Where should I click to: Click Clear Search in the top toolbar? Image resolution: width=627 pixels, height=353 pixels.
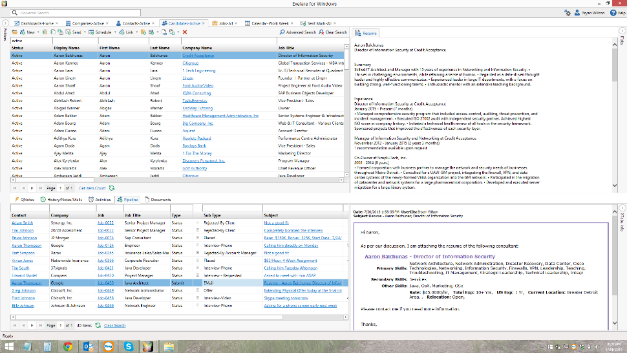pyautogui.click(x=333, y=32)
